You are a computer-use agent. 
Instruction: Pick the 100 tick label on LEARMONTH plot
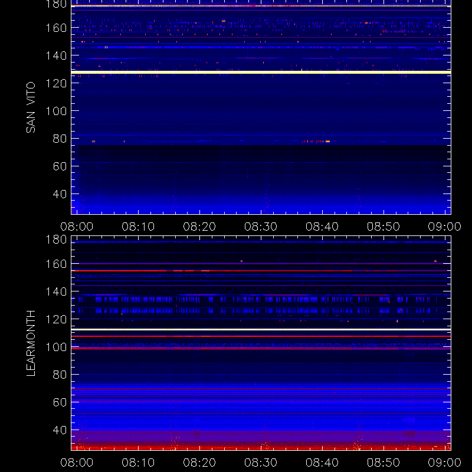pyautogui.click(x=56, y=347)
